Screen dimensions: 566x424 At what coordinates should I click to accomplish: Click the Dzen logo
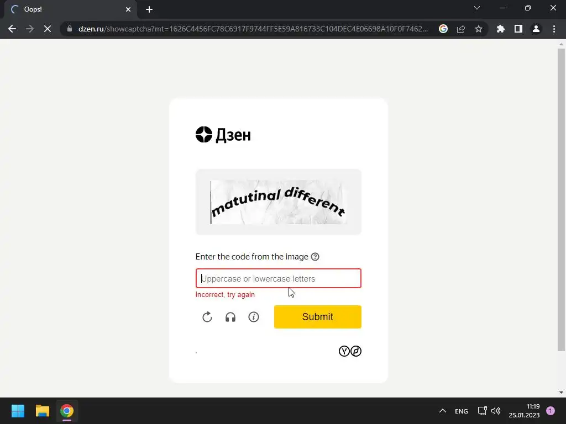click(x=223, y=135)
